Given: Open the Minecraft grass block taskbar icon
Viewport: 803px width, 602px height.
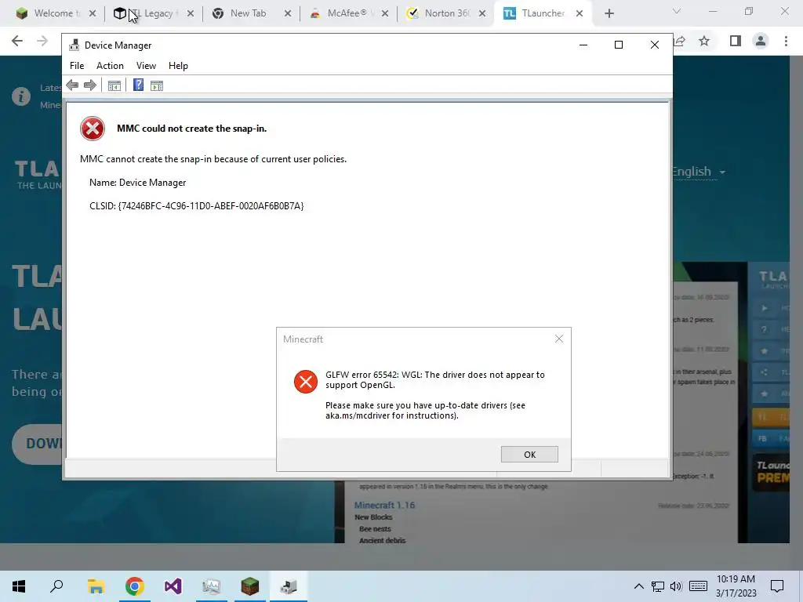Looking at the screenshot, I should pos(250,586).
